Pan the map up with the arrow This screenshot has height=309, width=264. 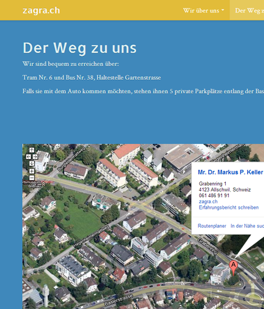31,150
